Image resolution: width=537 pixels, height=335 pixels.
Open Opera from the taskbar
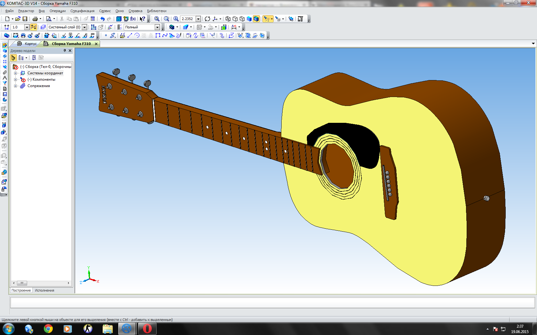[147, 329]
